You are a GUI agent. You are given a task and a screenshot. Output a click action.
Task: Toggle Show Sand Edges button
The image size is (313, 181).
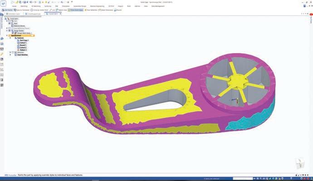pyautogui.click(x=75, y=10)
